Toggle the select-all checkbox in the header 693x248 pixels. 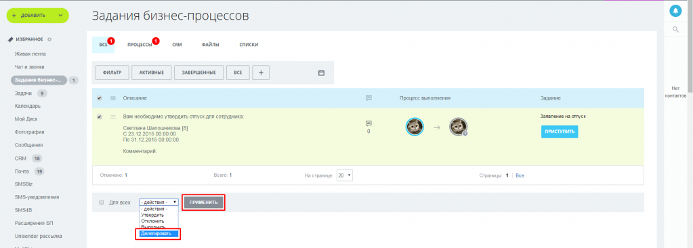tap(99, 98)
